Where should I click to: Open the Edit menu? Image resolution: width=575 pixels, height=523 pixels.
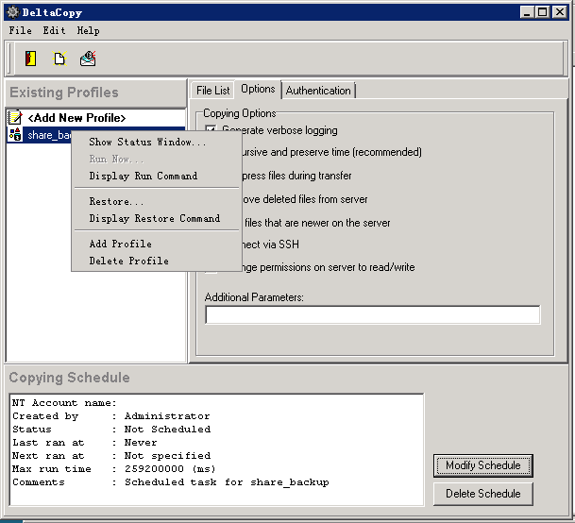coord(54,31)
